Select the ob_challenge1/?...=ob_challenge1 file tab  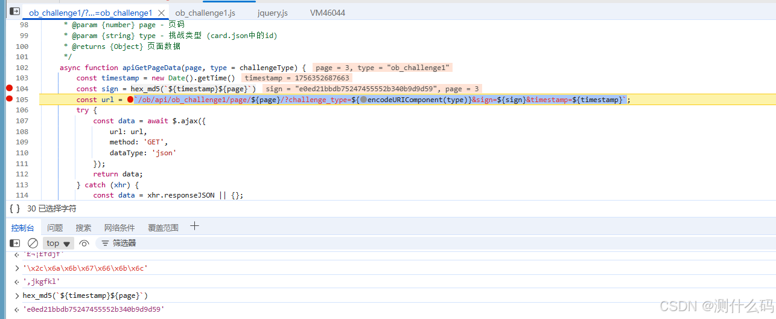pos(91,13)
